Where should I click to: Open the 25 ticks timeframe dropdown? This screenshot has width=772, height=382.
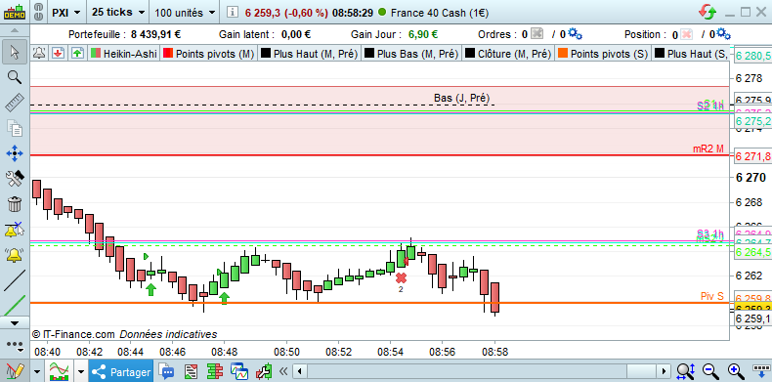coord(118,13)
